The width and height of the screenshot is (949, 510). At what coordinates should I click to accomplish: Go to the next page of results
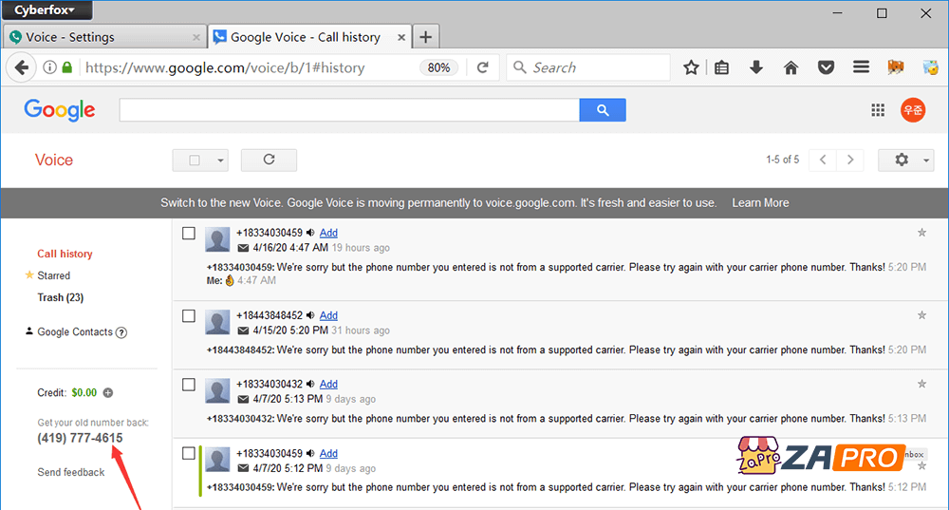coord(850,160)
